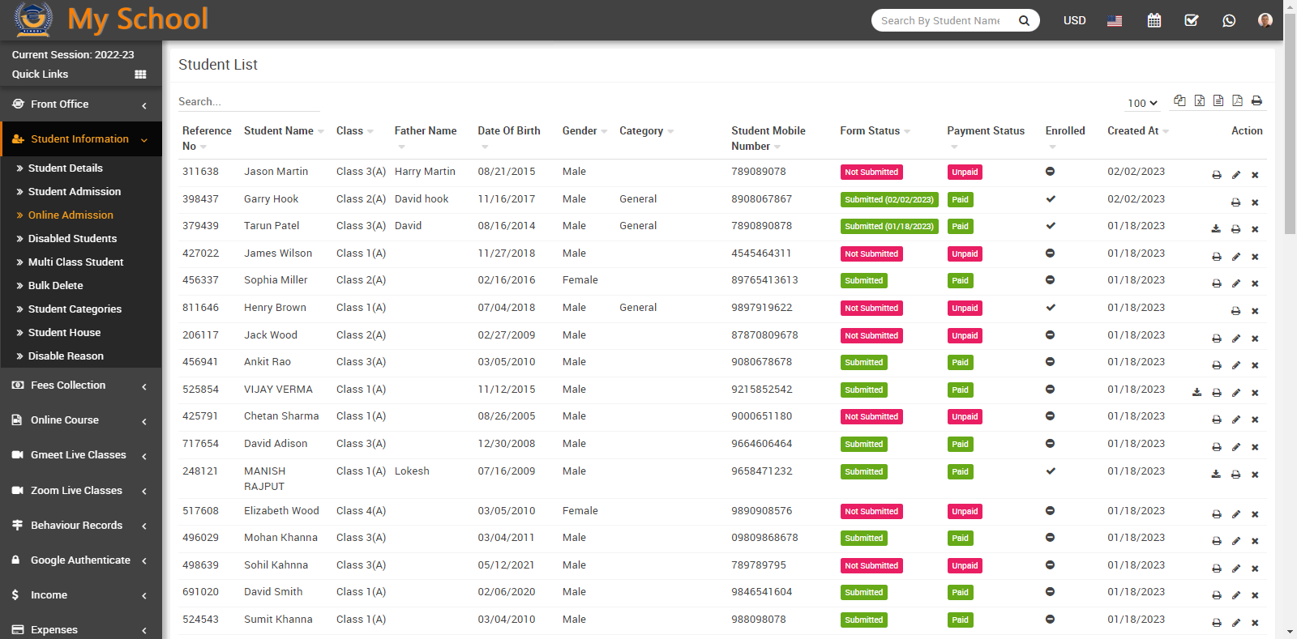Delete Garry Hook's admission entry
This screenshot has width=1297, height=639.
(x=1255, y=202)
